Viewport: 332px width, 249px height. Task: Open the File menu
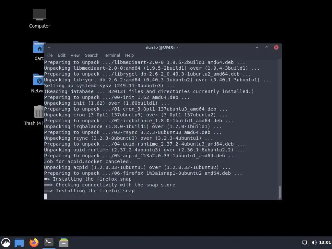pyautogui.click(x=49, y=55)
